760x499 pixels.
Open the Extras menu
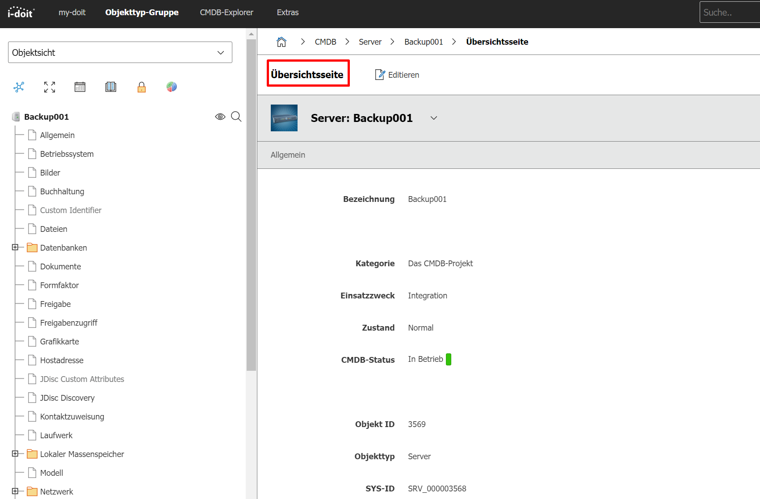(287, 13)
